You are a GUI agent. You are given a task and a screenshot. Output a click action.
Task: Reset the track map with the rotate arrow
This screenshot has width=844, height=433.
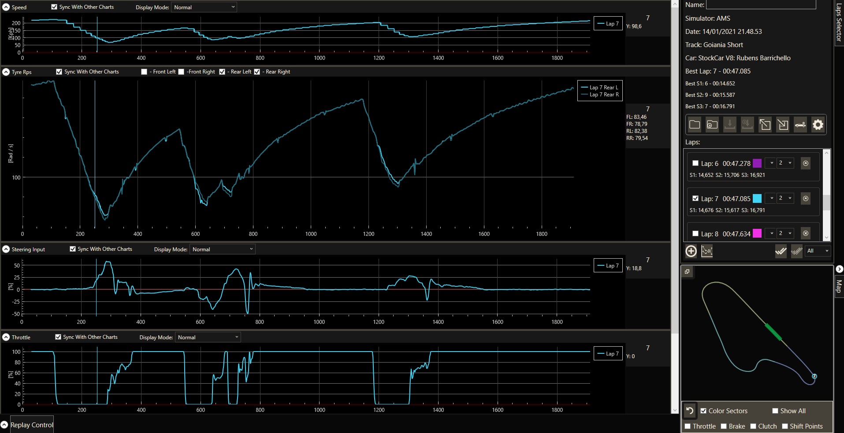(x=690, y=411)
